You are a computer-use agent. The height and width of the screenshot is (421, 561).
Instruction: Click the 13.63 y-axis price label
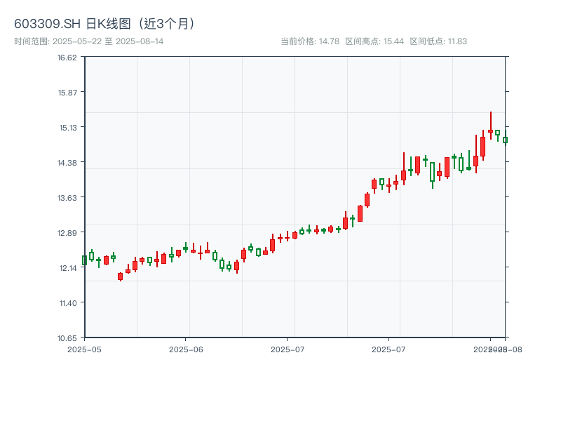[x=67, y=198]
